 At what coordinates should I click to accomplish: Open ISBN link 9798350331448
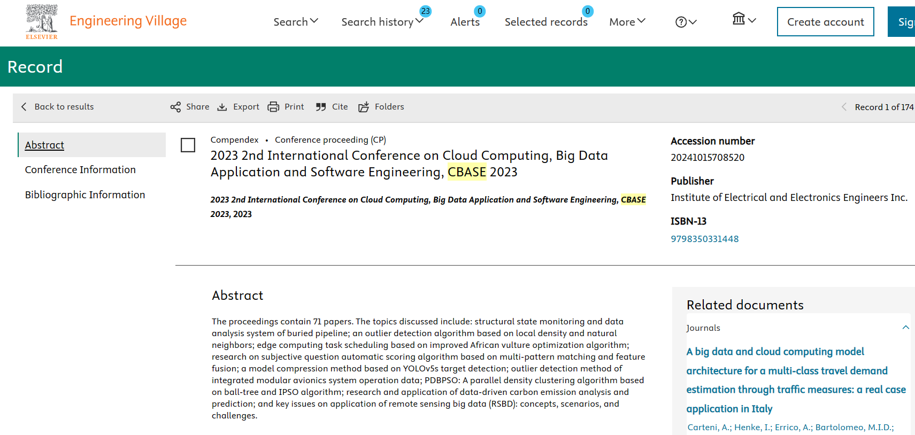[x=704, y=239]
